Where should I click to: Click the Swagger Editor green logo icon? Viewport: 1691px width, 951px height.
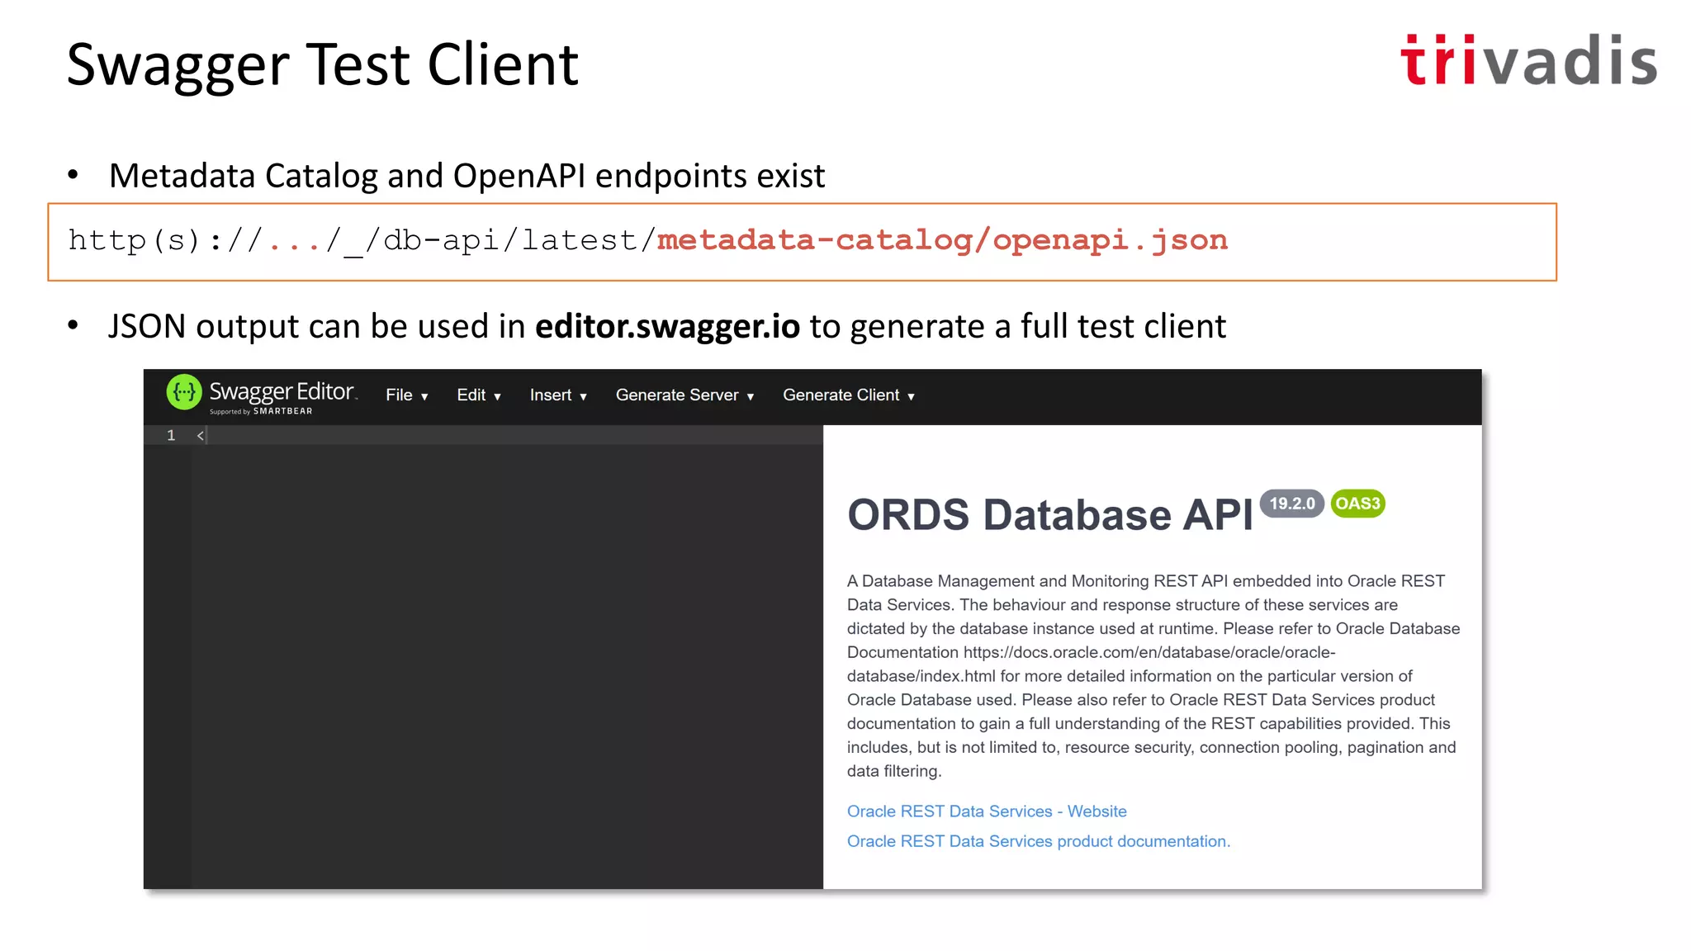click(183, 392)
